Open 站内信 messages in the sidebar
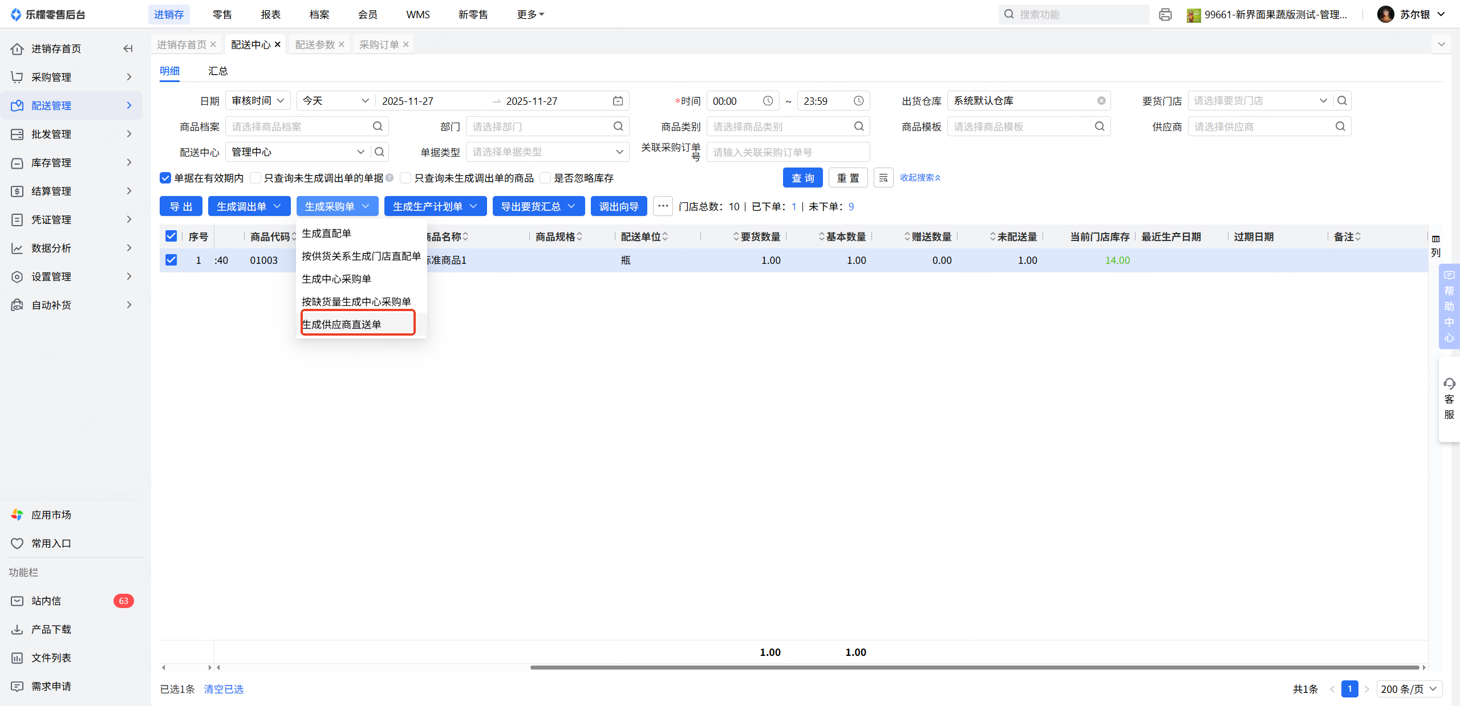This screenshot has width=1460, height=706. point(46,601)
